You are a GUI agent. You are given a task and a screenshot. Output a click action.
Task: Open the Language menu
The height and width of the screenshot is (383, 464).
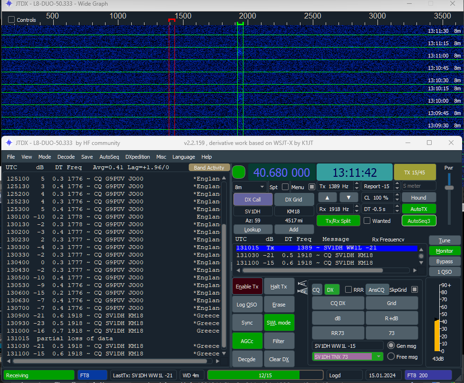184,157
